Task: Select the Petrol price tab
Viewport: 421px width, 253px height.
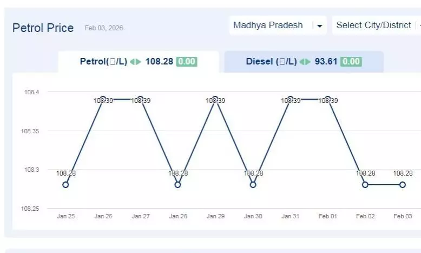Action: 138,62
